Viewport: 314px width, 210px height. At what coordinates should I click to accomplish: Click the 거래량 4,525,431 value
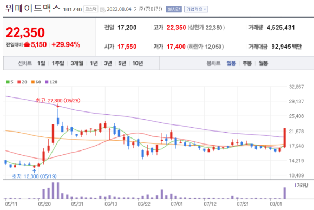point(281,28)
